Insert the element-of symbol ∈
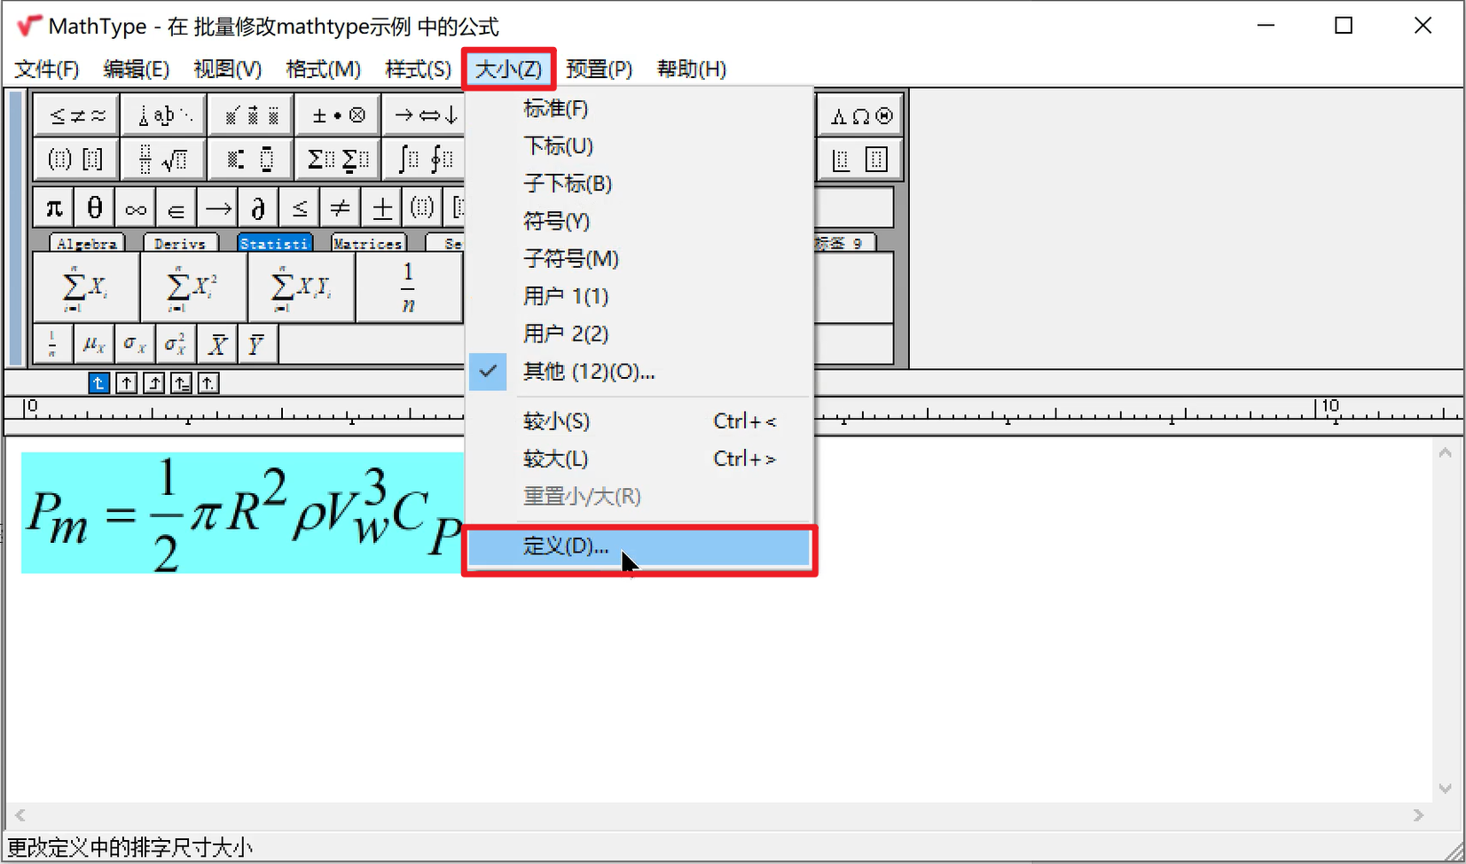 point(176,208)
